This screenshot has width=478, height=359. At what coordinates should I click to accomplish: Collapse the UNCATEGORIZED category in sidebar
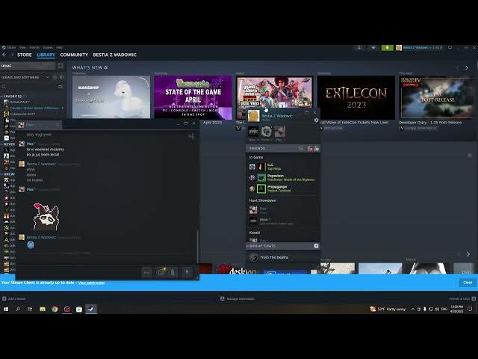click(8, 174)
